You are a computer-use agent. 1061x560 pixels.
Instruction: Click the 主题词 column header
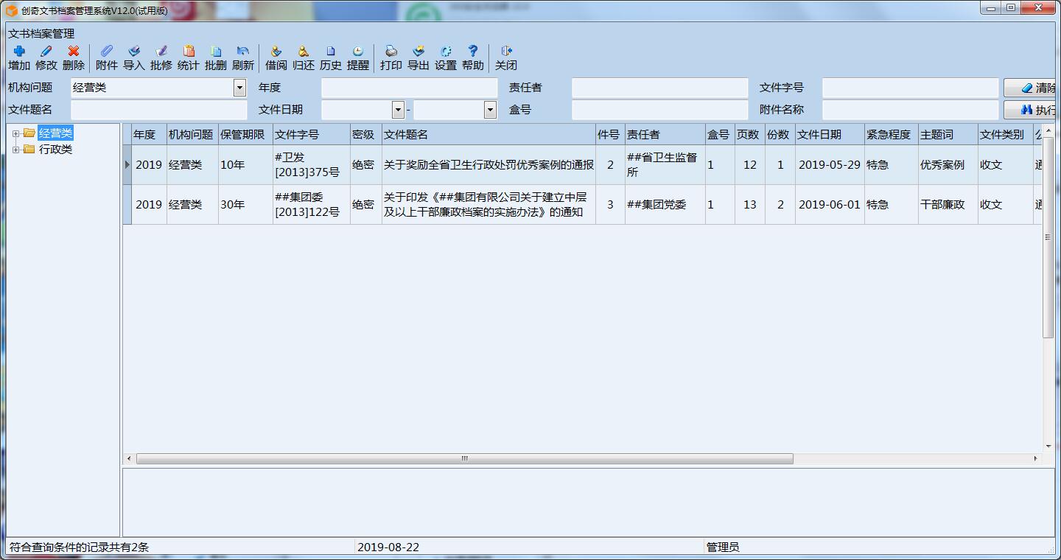pyautogui.click(x=948, y=135)
